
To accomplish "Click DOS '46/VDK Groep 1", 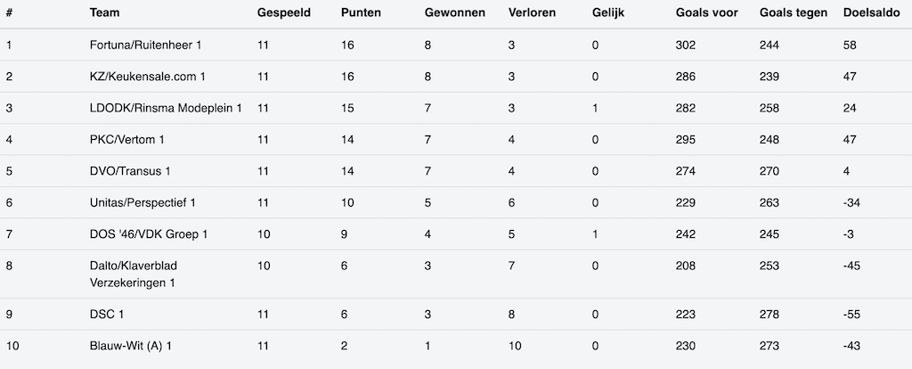I will point(149,234).
